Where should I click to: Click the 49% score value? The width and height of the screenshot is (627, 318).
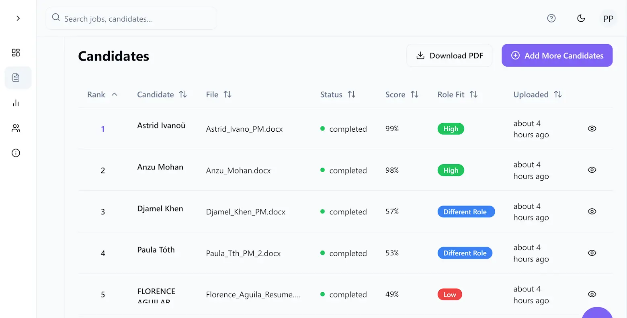click(x=392, y=294)
